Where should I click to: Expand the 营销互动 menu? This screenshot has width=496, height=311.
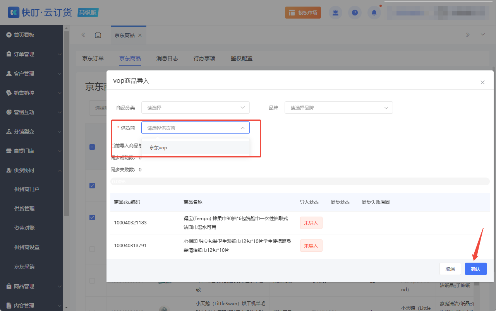(60, 113)
